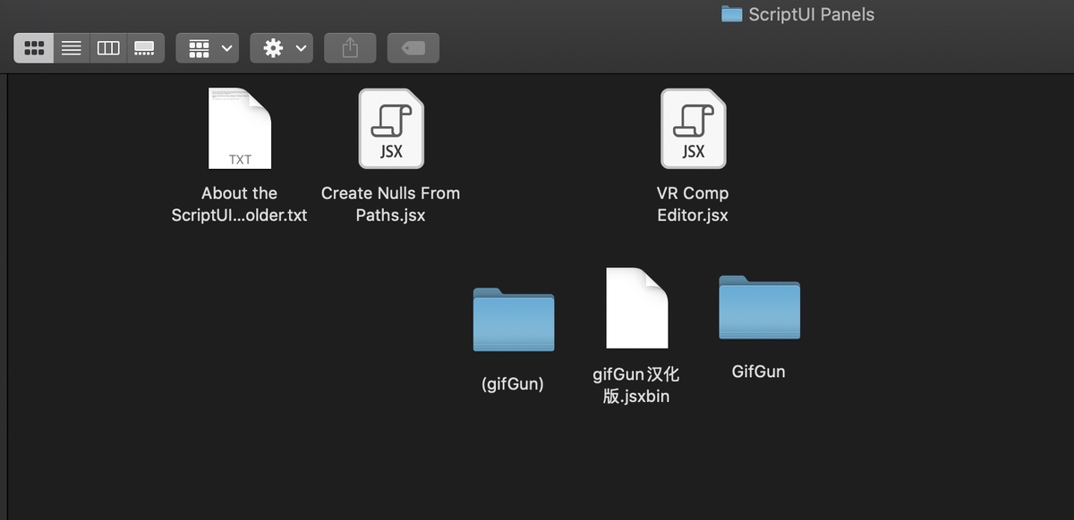Click the "ScriptUI Panels" window title text

(x=812, y=14)
